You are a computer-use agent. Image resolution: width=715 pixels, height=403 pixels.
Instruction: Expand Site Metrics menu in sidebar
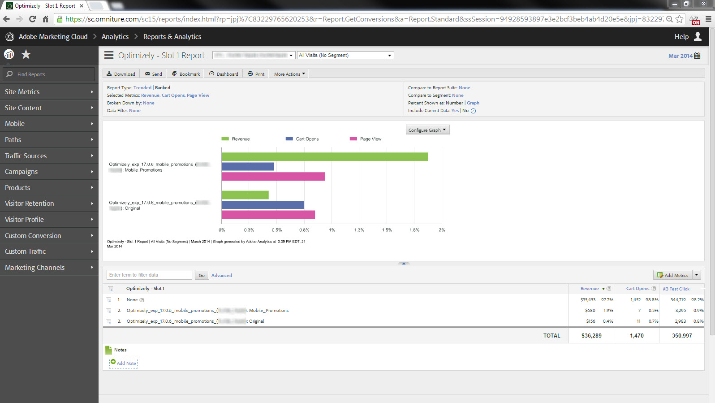click(x=49, y=91)
